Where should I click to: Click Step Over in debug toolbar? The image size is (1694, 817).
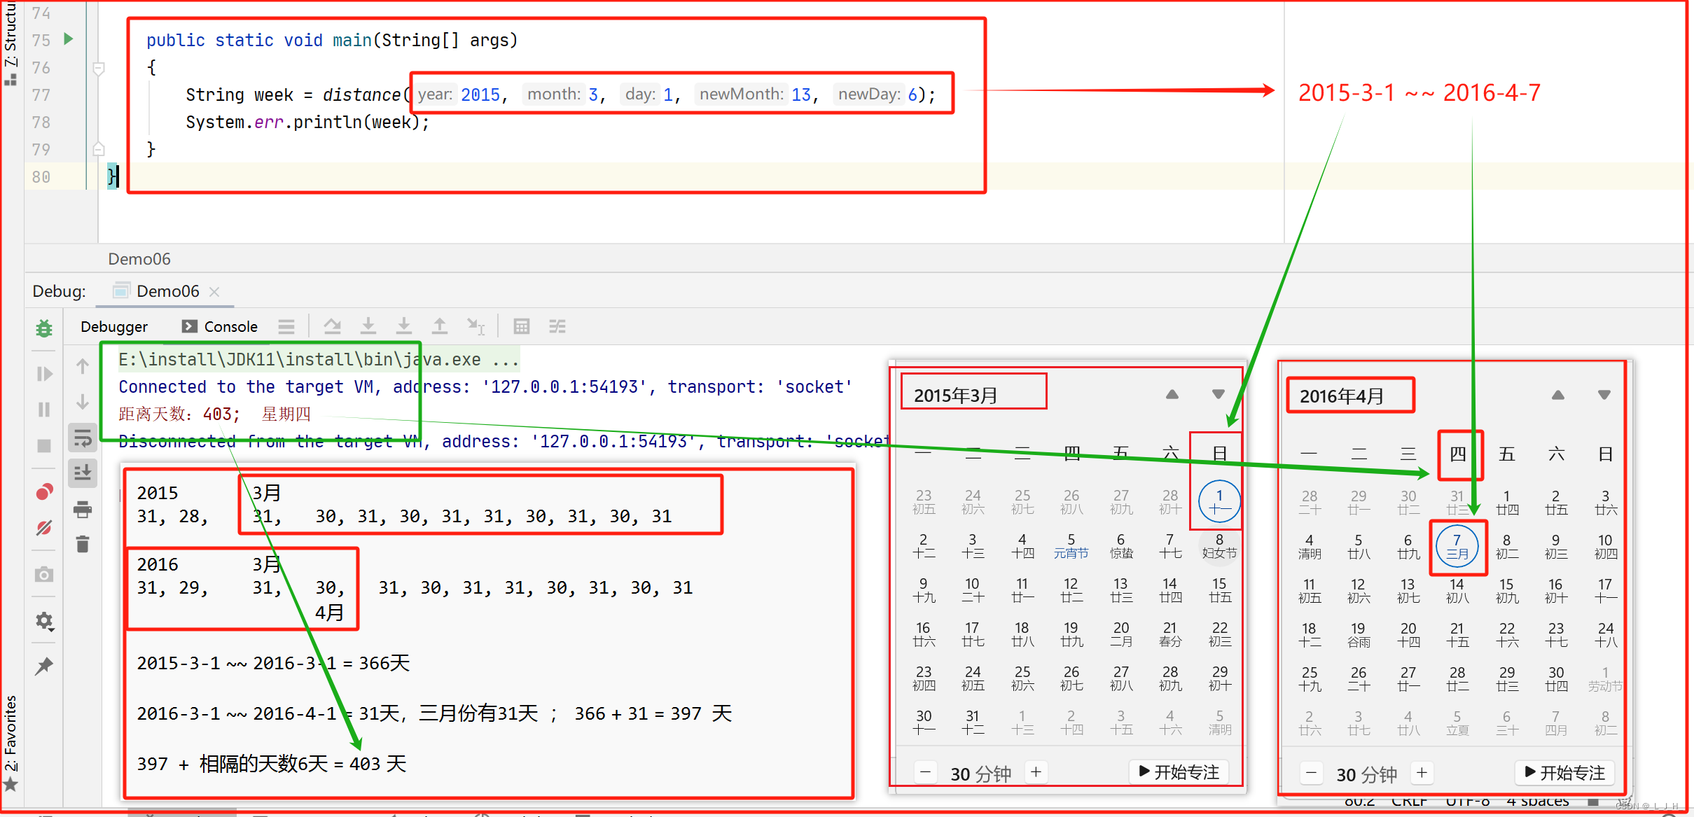pos(333,326)
